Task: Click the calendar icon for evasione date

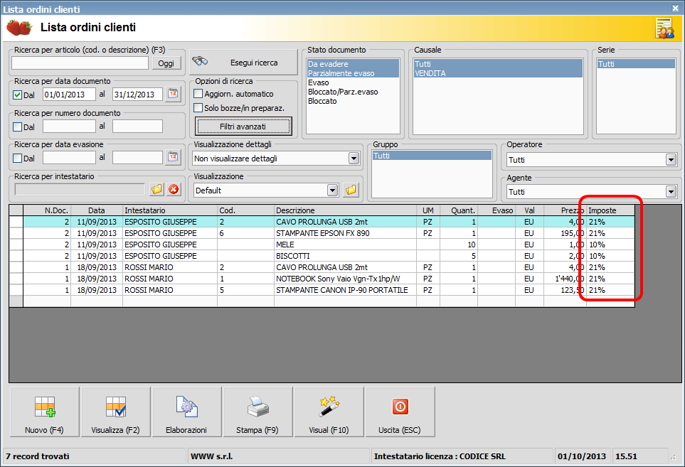Action: coord(174,157)
